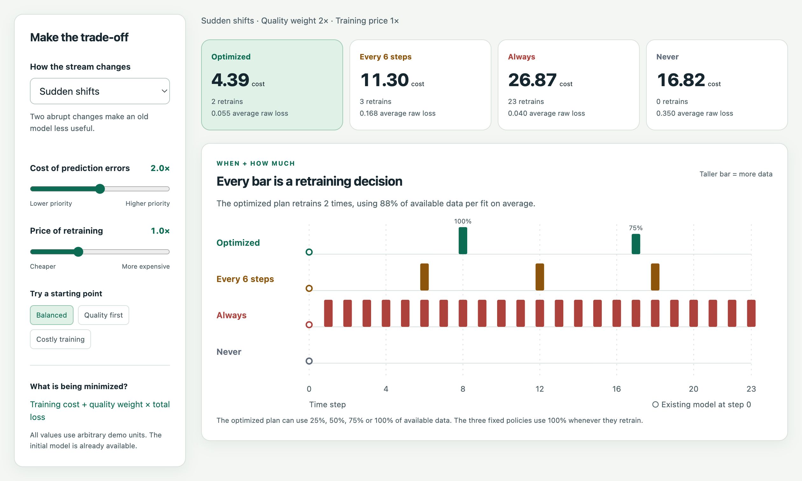Click the Optimized 100% bar at step 8
802x481 pixels.
coord(463,240)
